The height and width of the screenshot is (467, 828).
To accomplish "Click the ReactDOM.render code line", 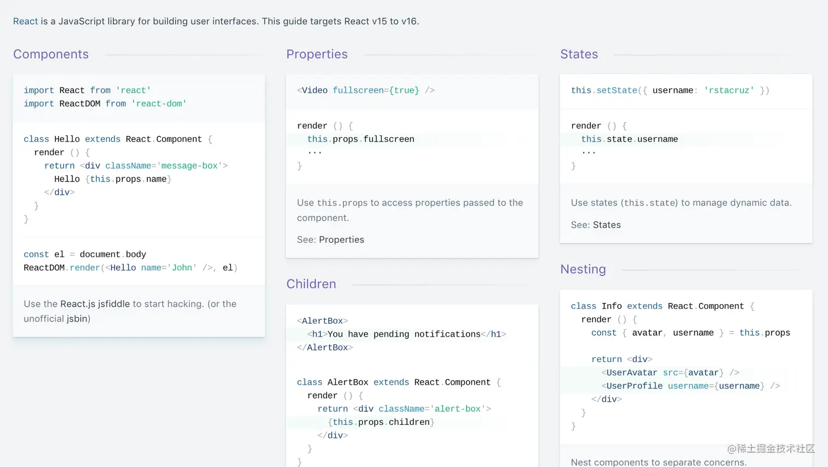I will (x=130, y=267).
